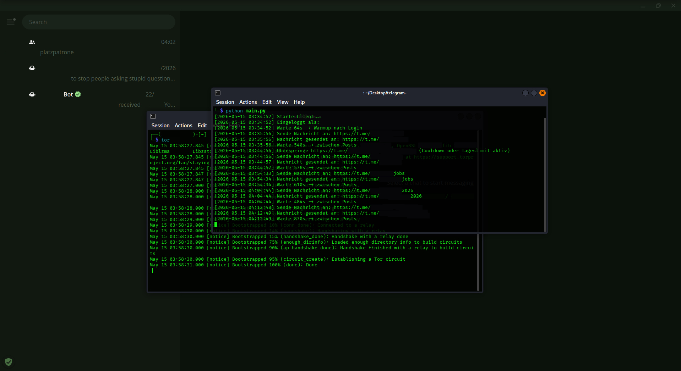The width and height of the screenshot is (681, 371).
Task: Open the View menu in front terminal
Action: [283, 102]
